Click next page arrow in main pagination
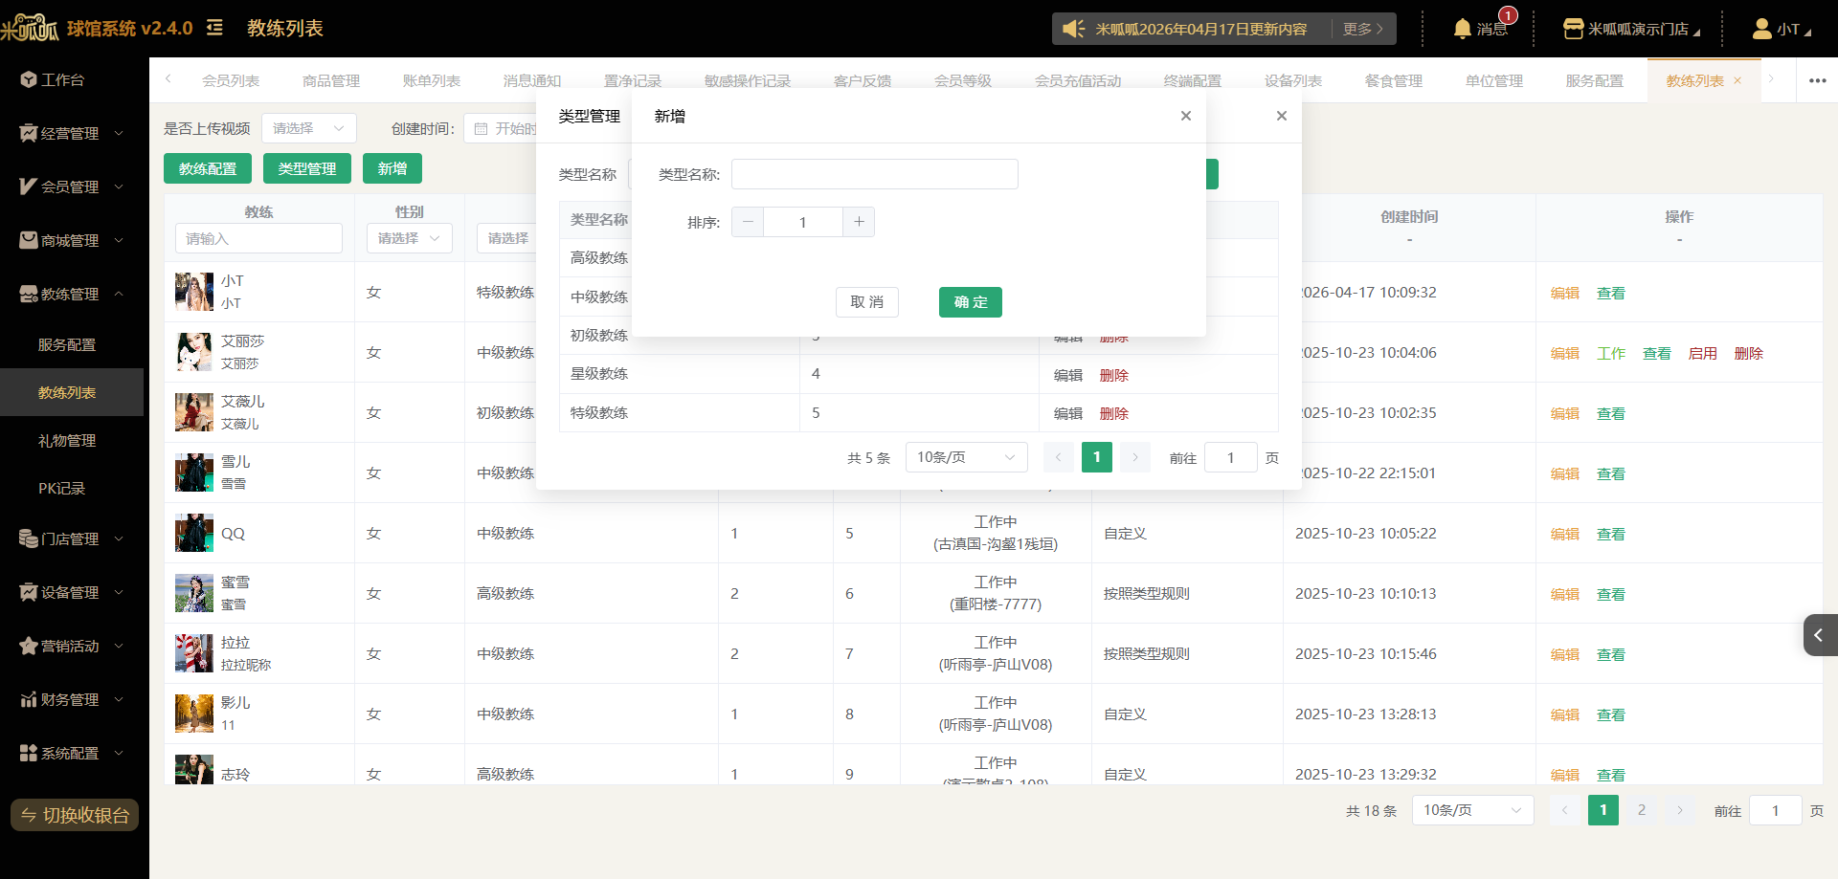 click(x=1680, y=810)
